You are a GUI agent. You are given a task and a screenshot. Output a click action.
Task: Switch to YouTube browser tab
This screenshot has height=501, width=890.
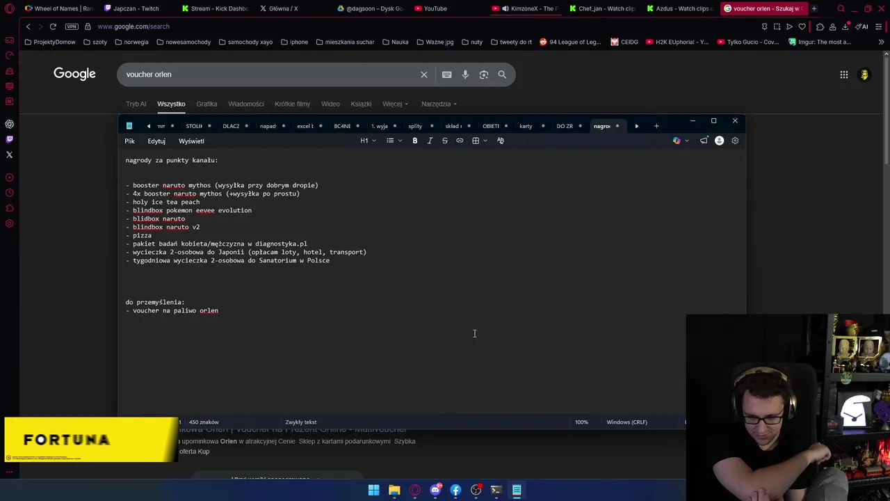click(x=435, y=8)
